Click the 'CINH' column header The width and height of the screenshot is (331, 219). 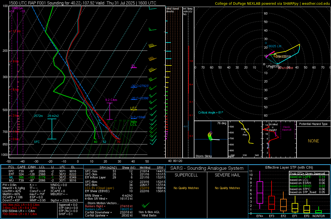pos(32,167)
